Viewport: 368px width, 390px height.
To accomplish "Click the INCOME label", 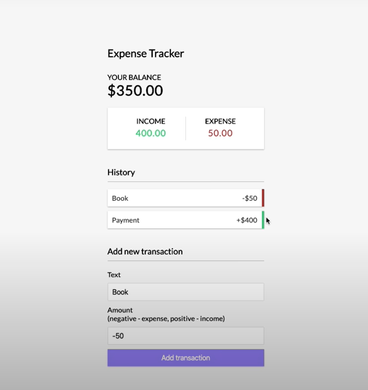I will coord(151,121).
